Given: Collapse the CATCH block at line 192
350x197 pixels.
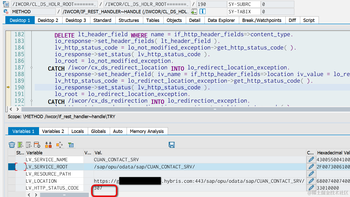Looking at the screenshot, I should [31, 101].
